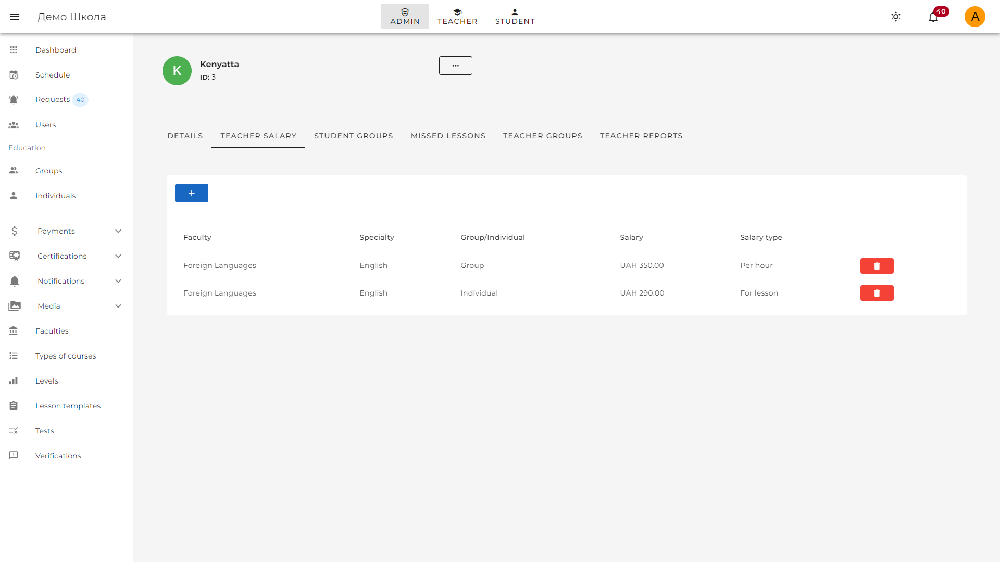Click the Groups icon in Education section
This screenshot has width=1000, height=562.
14,171
